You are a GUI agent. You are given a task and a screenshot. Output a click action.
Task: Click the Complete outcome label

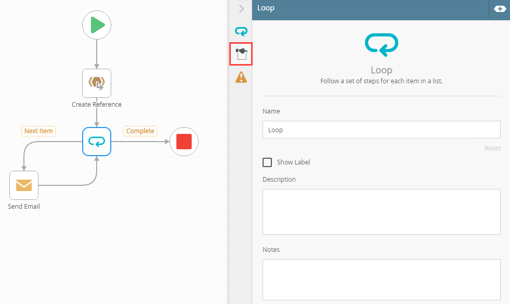[x=140, y=131]
